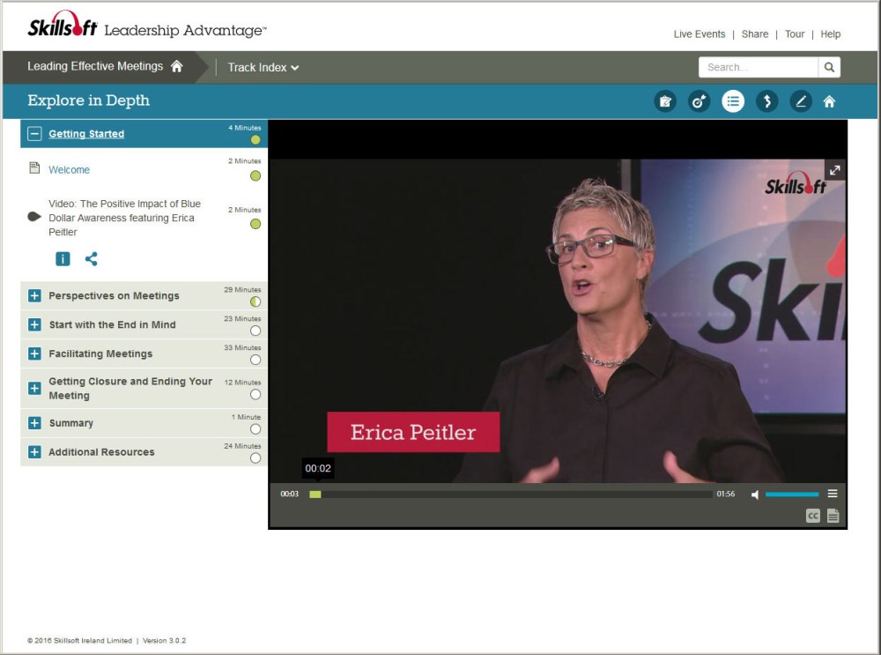This screenshot has width=881, height=655.
Task: Expand the Facilitating Meetings section
Action: coord(34,354)
